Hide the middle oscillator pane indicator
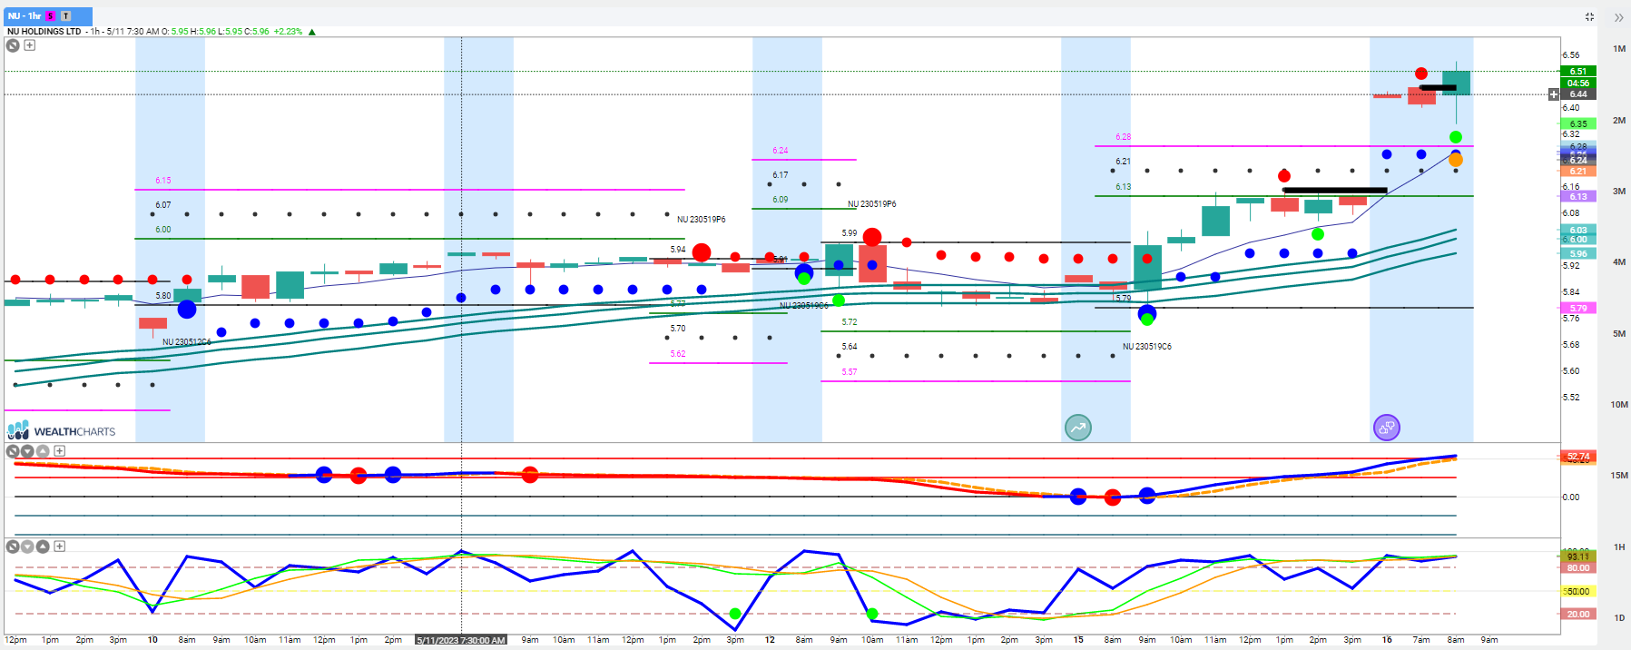Image resolution: width=1631 pixels, height=650 pixels. click(13, 451)
